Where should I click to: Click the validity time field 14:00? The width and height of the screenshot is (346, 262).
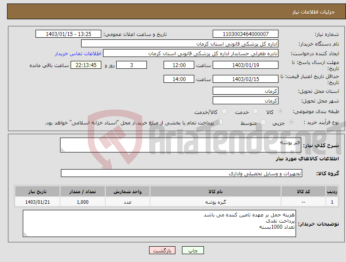point(179,79)
